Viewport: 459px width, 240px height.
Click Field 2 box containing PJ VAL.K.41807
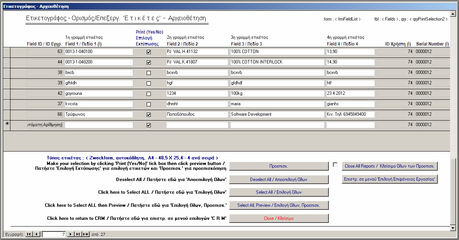197,62
